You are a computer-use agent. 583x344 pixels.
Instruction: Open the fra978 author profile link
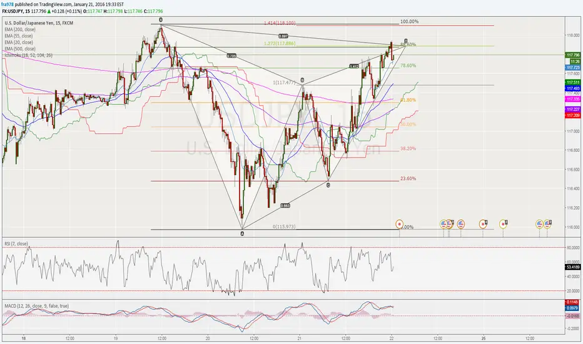click(x=8, y=4)
